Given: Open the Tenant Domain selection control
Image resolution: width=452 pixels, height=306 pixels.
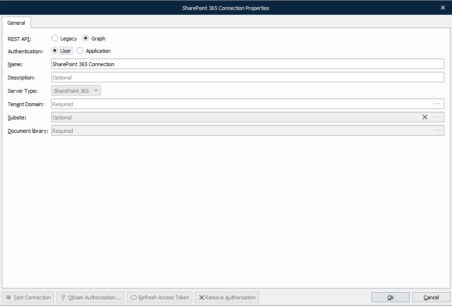Looking at the screenshot, I should point(437,104).
